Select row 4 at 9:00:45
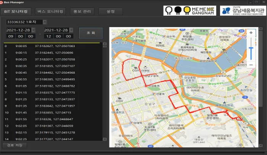The height and width of the screenshot is (155, 267). coord(53,73)
